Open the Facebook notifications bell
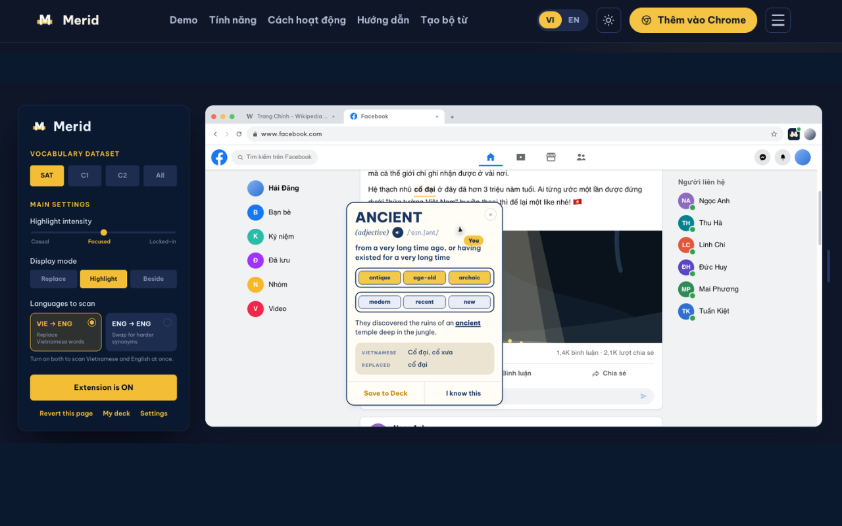This screenshot has width=842, height=526. coord(783,157)
